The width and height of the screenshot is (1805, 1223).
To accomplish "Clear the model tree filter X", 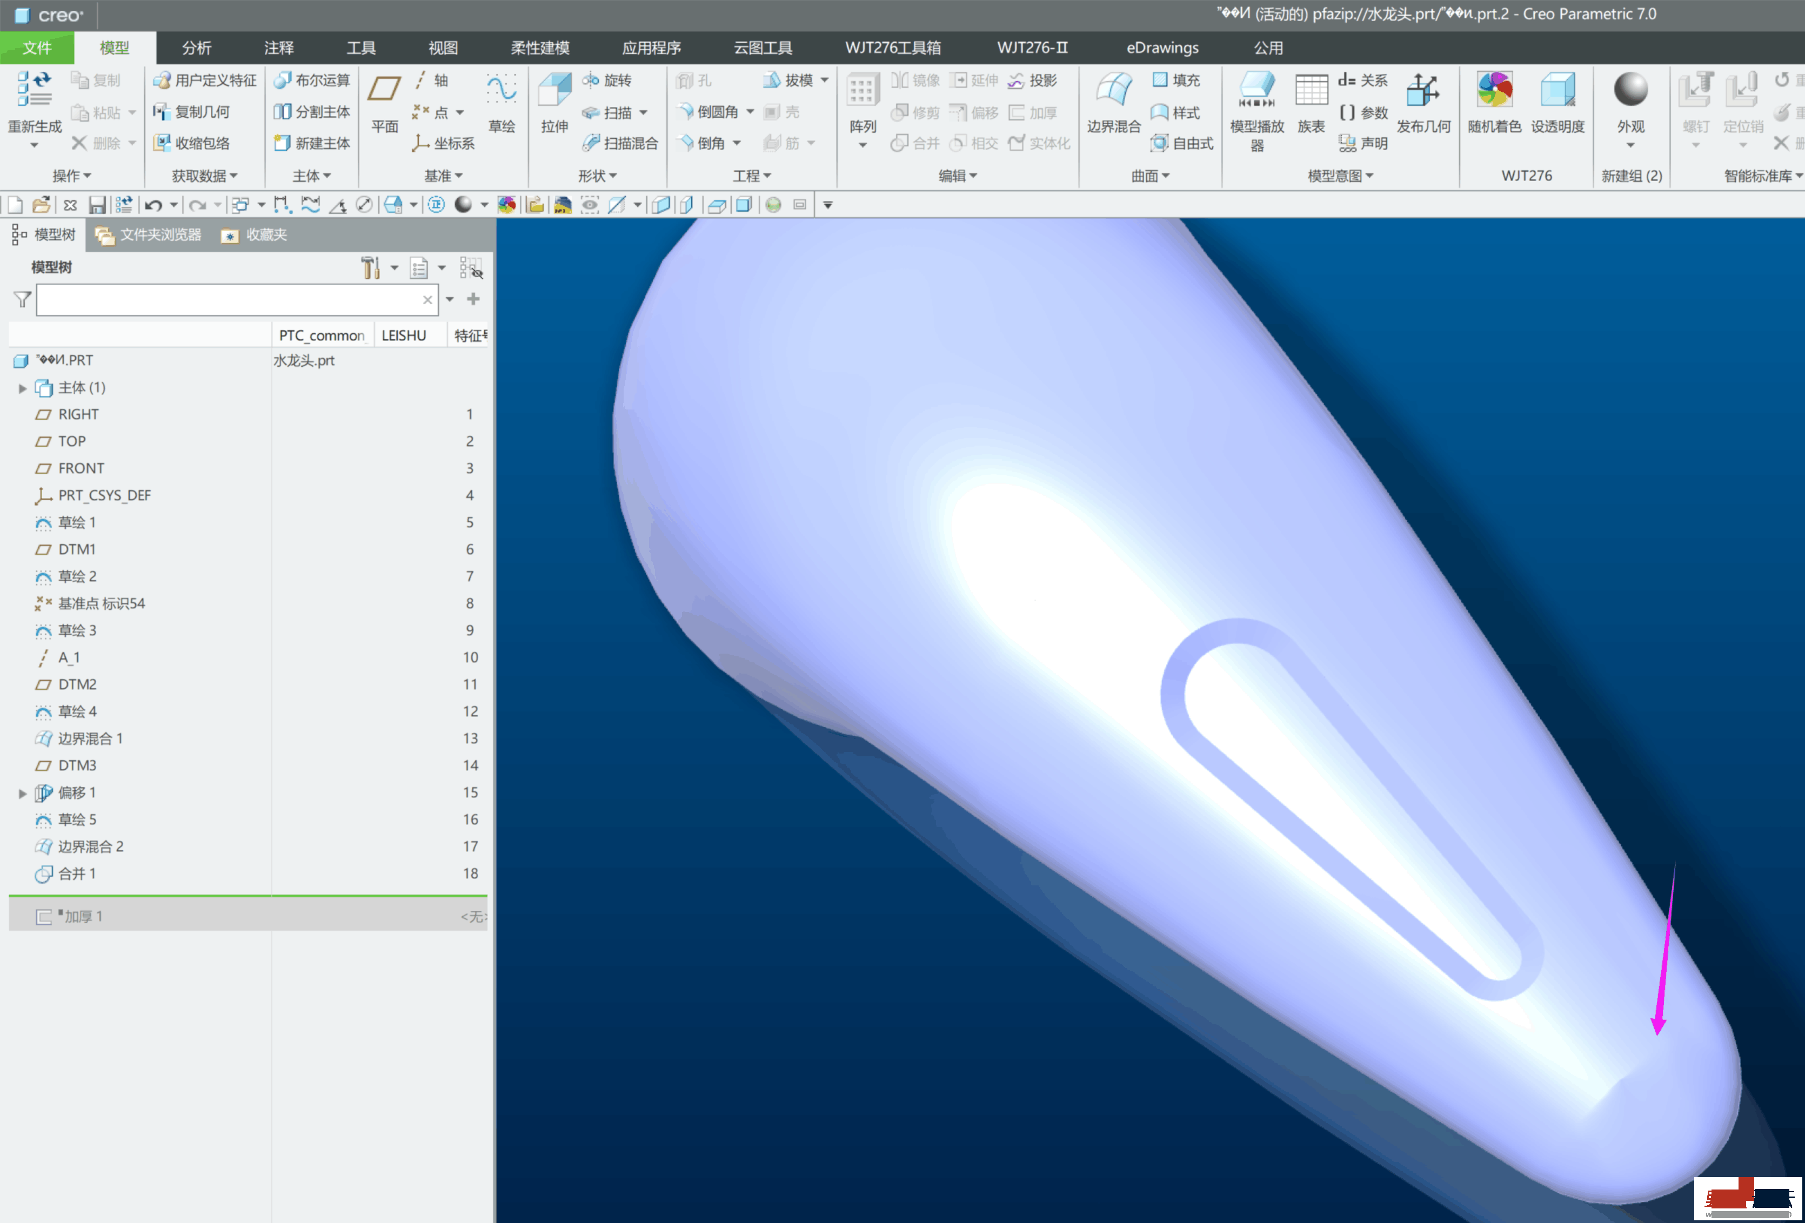I will point(428,300).
